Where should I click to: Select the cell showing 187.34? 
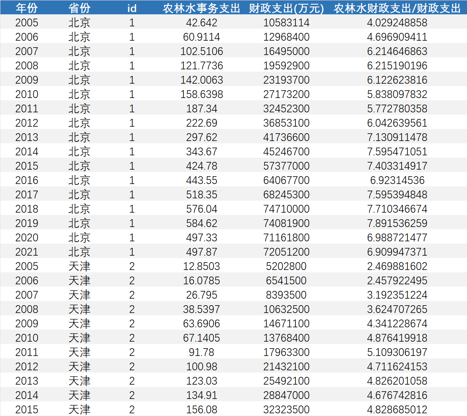(x=202, y=109)
